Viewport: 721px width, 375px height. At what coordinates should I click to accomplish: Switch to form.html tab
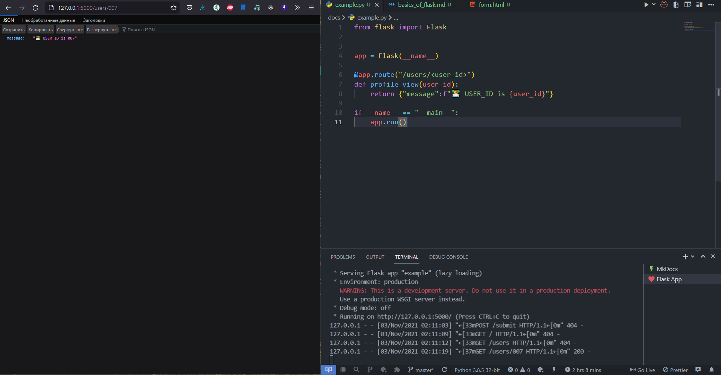coord(491,5)
